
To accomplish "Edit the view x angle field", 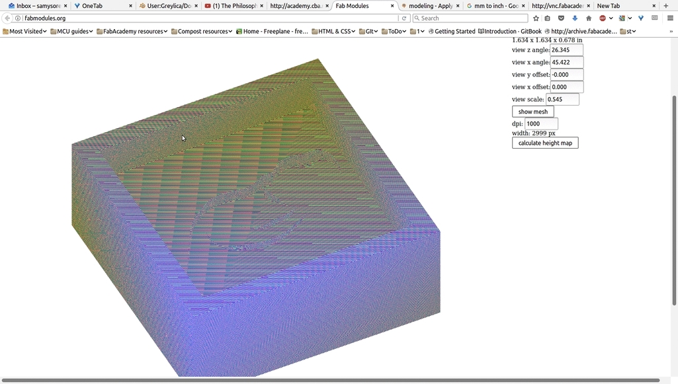I will pos(566,62).
